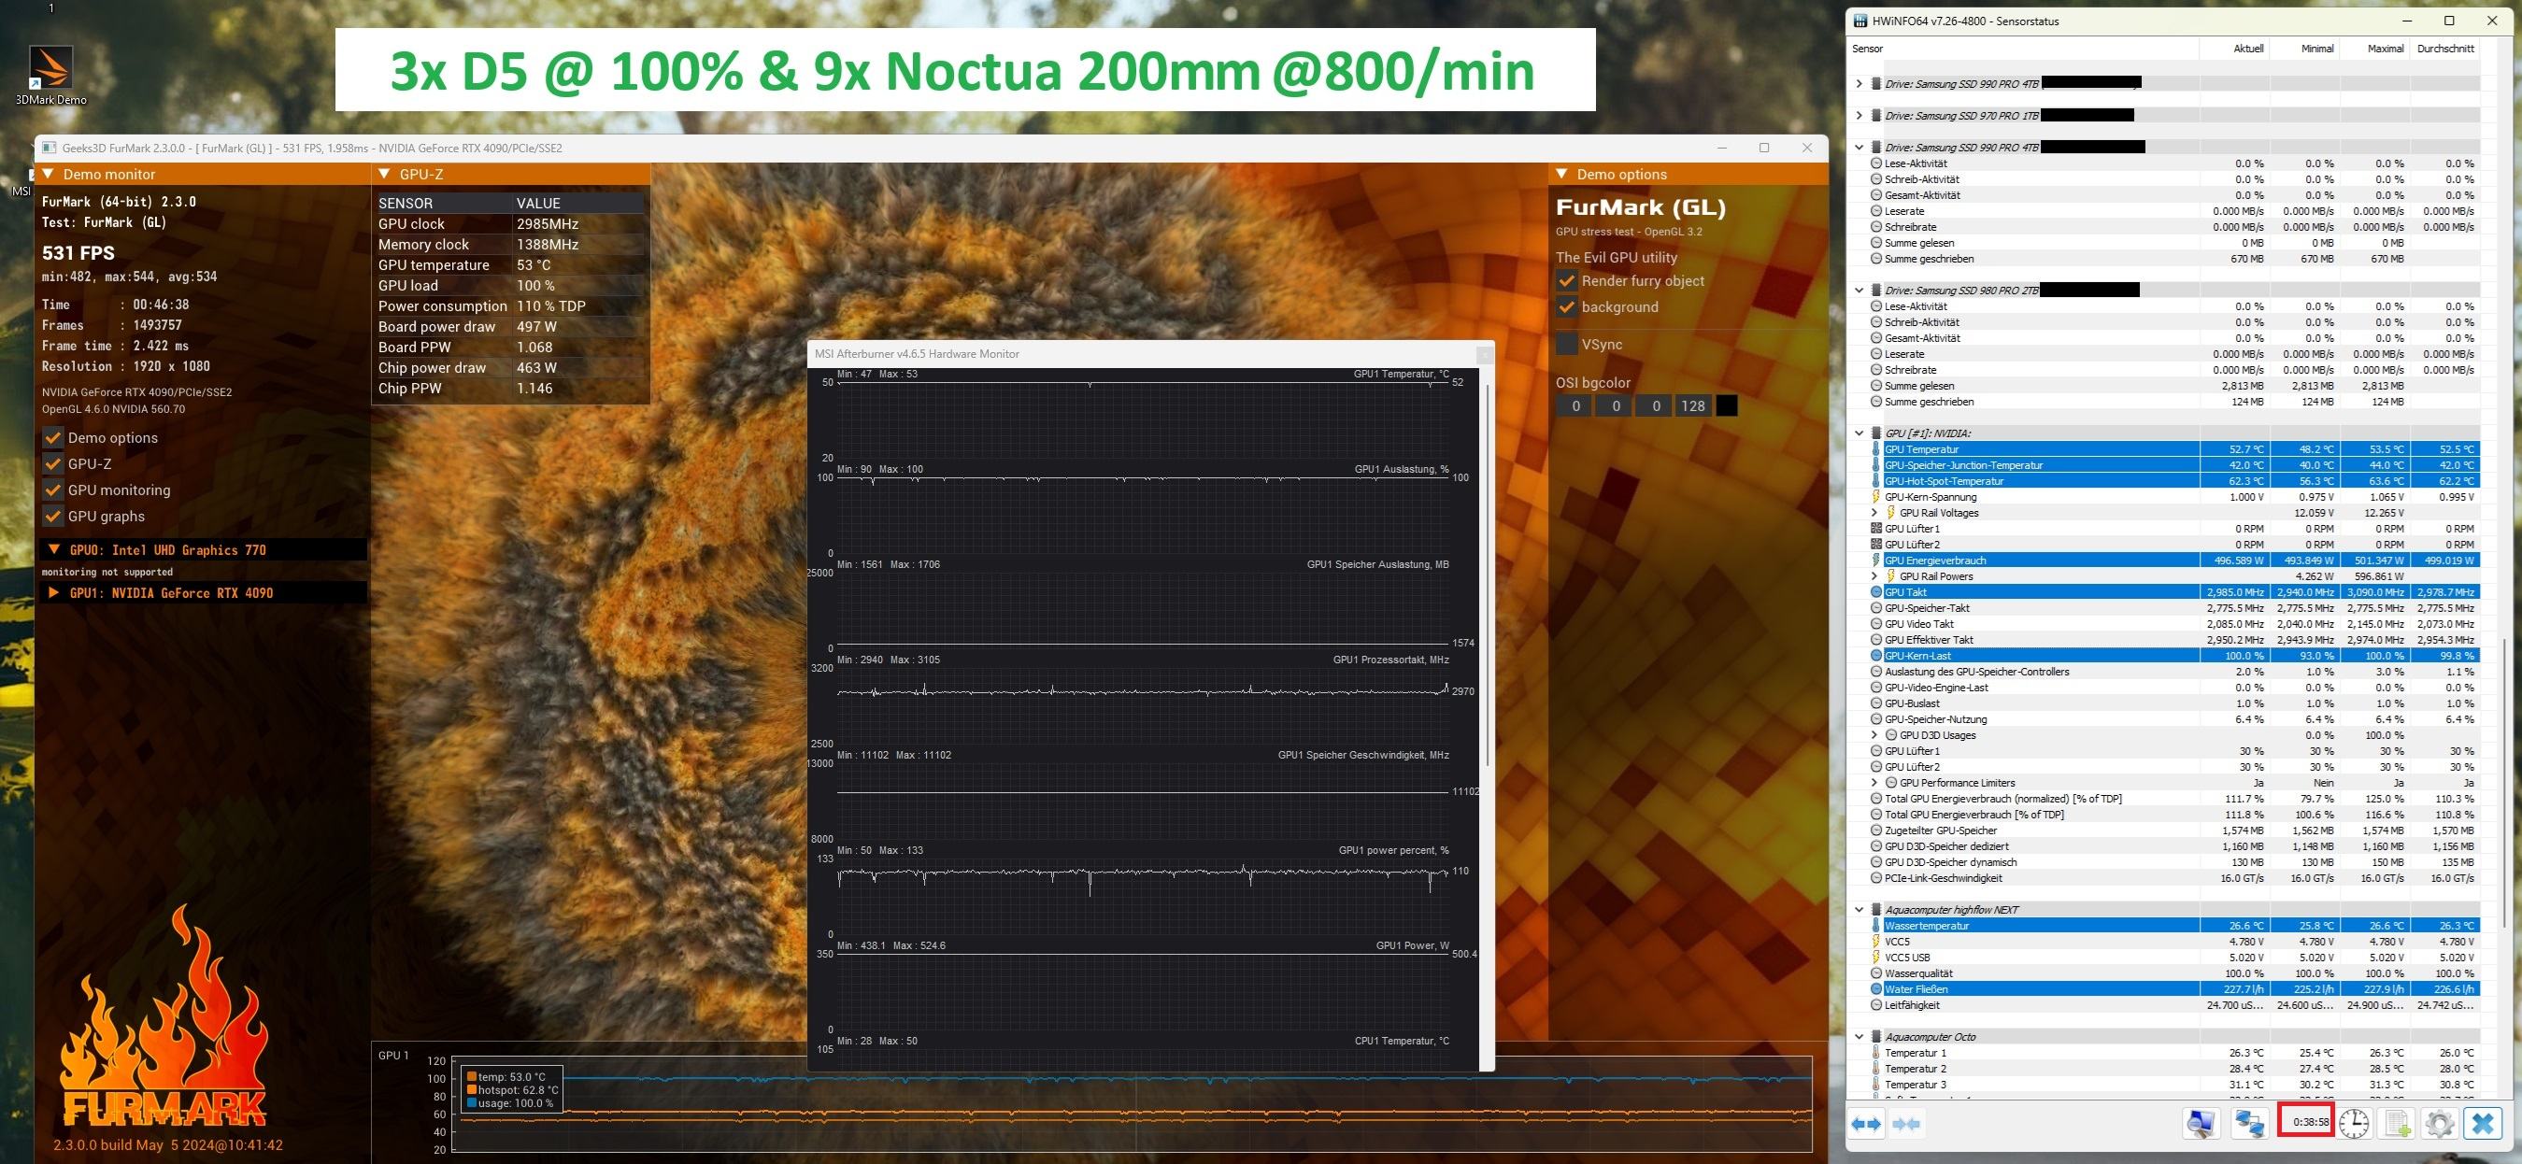
Task: Expand GPU1: NVIDIA GeForce RTX 4090 section
Action: click(x=55, y=593)
